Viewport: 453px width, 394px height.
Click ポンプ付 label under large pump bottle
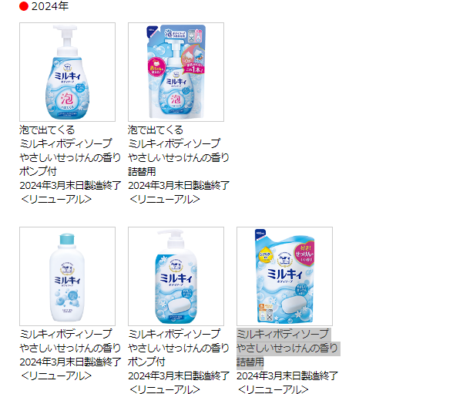(146, 362)
